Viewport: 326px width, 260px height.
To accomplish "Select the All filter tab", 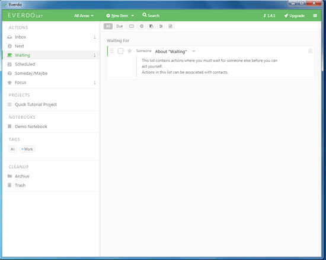I will 108,26.
